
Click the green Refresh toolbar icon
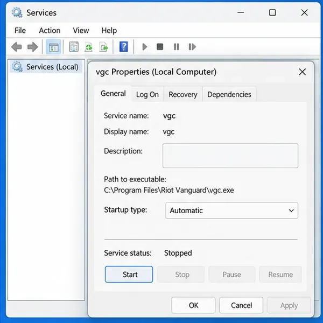tap(89, 47)
